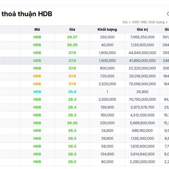Click the Khối lượng column header
This screenshot has height=169, width=169.
tap(107, 29)
